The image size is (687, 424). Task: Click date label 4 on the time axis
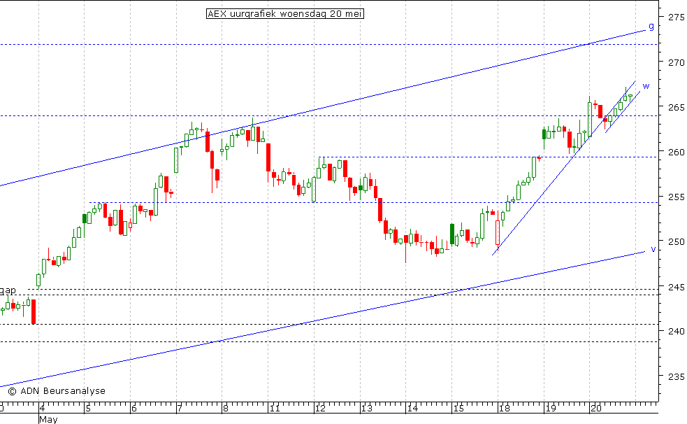coord(42,408)
